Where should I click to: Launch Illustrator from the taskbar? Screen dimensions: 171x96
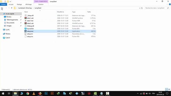tap(52, 94)
